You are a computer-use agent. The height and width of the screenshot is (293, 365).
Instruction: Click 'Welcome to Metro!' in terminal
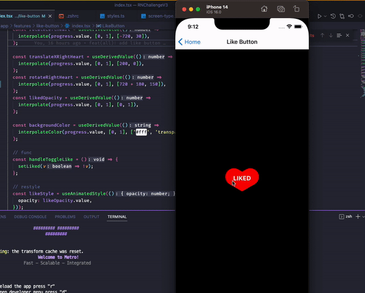pos(58,257)
